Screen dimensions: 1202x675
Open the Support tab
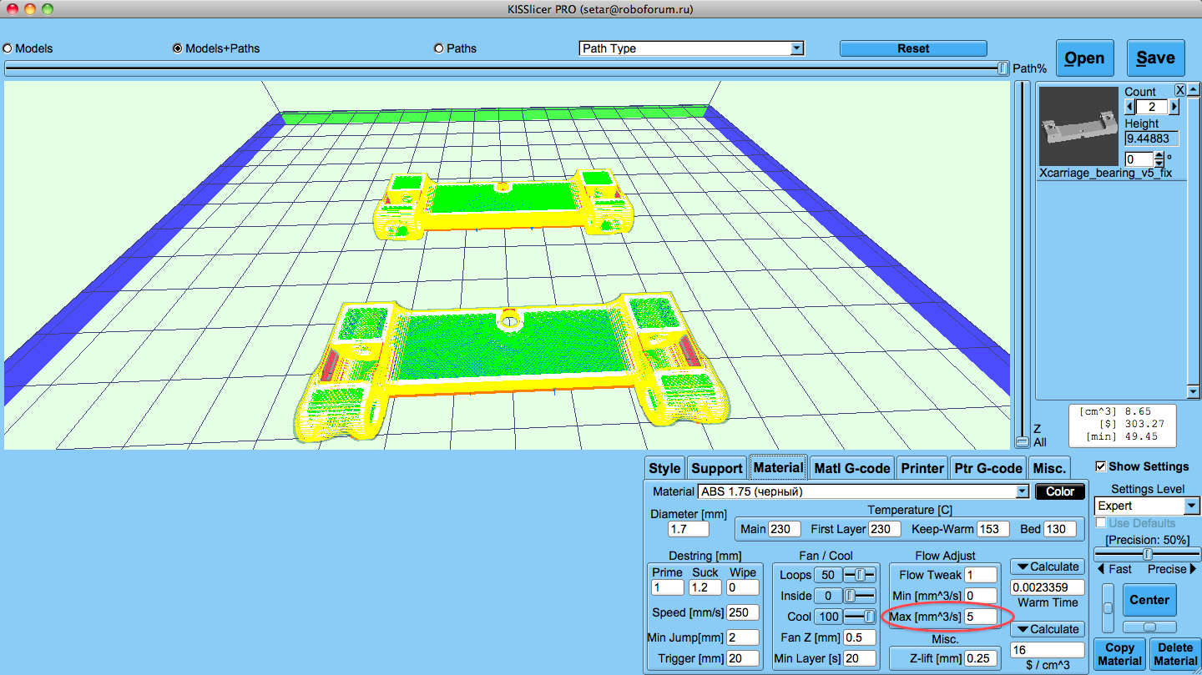tap(716, 468)
